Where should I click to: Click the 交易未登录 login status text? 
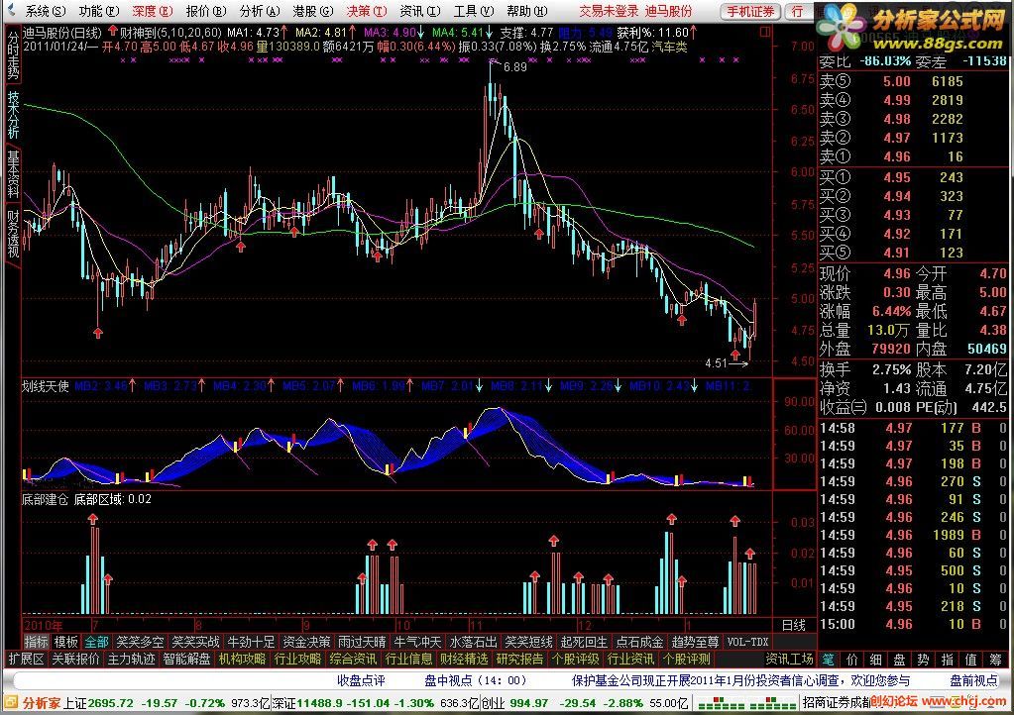pos(610,11)
